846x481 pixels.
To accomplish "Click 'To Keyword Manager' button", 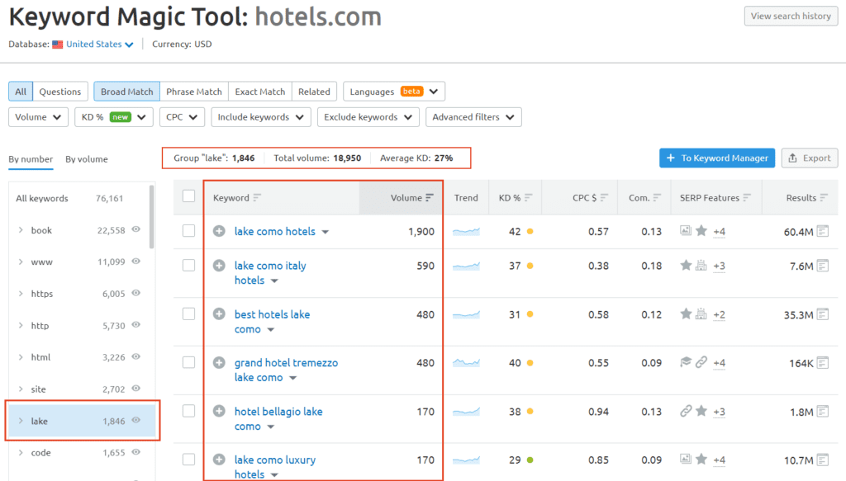I will pos(717,158).
